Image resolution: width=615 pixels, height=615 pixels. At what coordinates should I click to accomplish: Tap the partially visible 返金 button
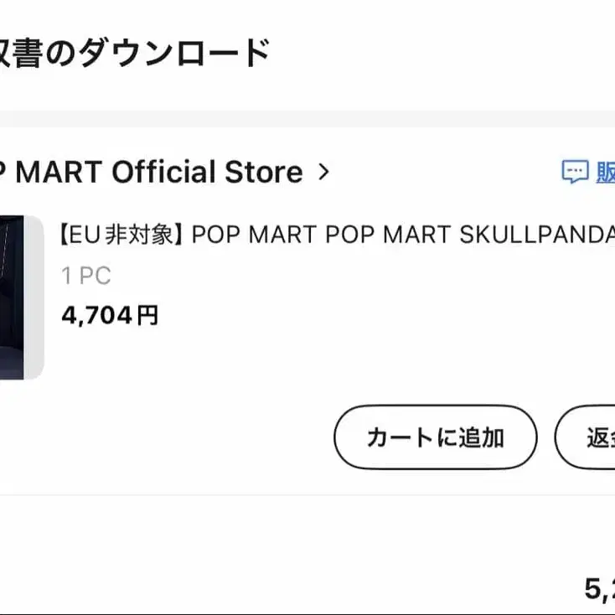[x=592, y=437]
